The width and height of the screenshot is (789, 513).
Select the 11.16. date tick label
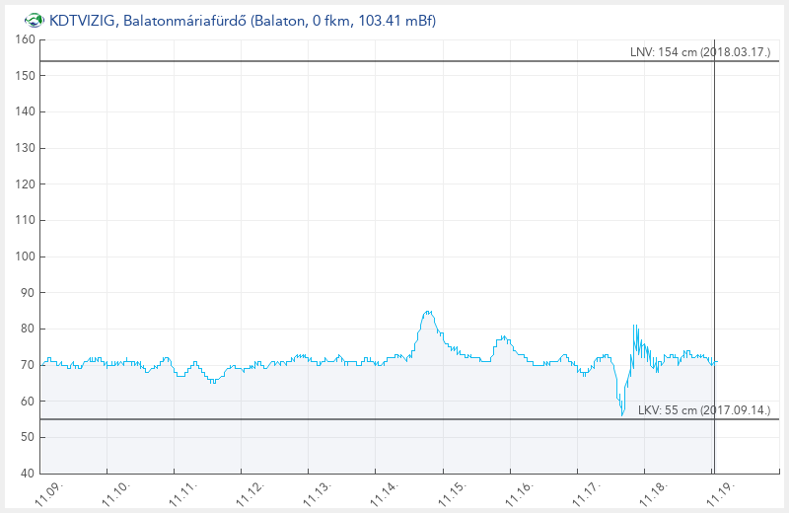(x=517, y=491)
